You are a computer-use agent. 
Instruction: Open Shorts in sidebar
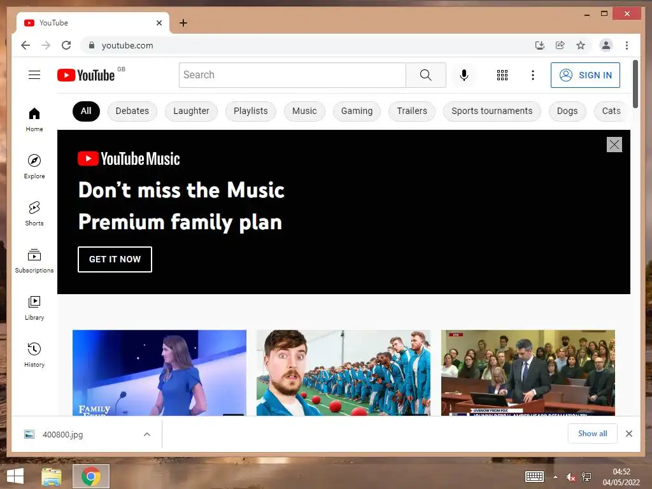[x=34, y=214]
